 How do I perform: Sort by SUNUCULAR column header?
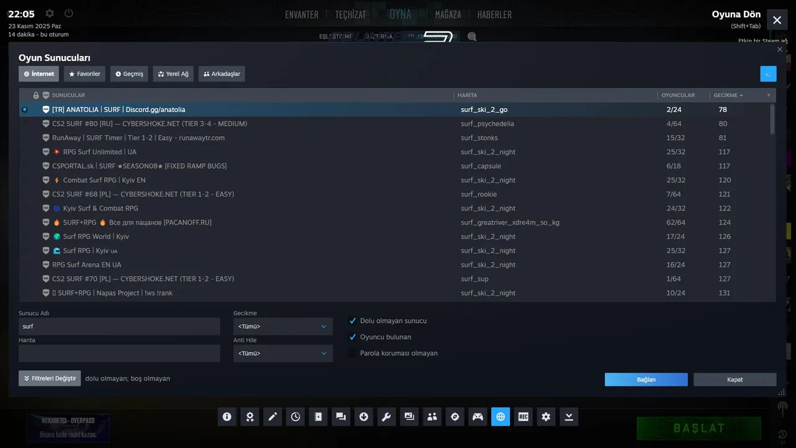point(68,95)
